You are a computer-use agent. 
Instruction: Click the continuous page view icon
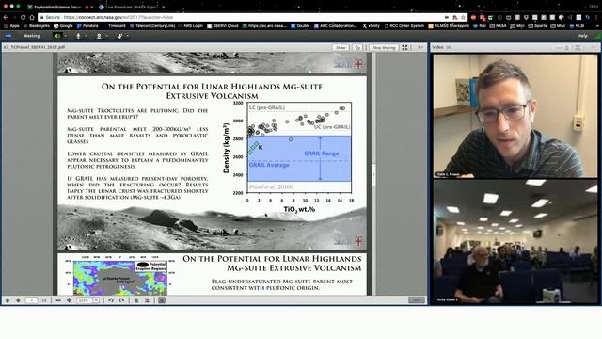pos(147,300)
